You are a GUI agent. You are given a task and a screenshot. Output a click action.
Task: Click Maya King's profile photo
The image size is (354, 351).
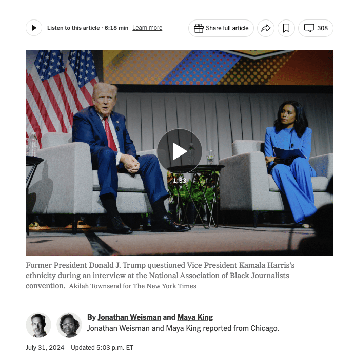(69, 325)
